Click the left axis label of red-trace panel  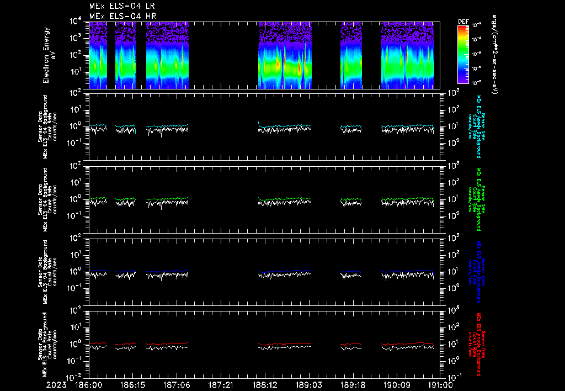tap(47, 345)
